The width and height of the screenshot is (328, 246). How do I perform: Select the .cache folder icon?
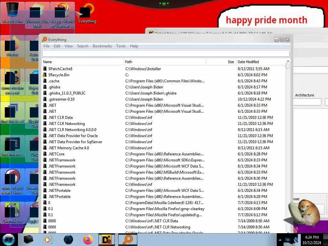(45, 81)
